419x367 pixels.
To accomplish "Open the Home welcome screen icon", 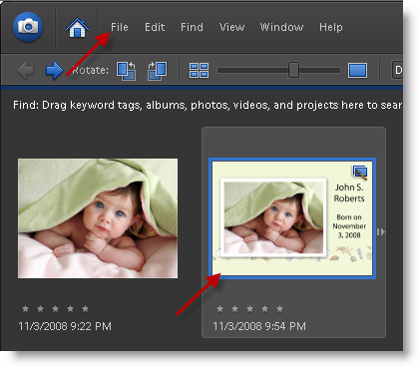I will (77, 27).
